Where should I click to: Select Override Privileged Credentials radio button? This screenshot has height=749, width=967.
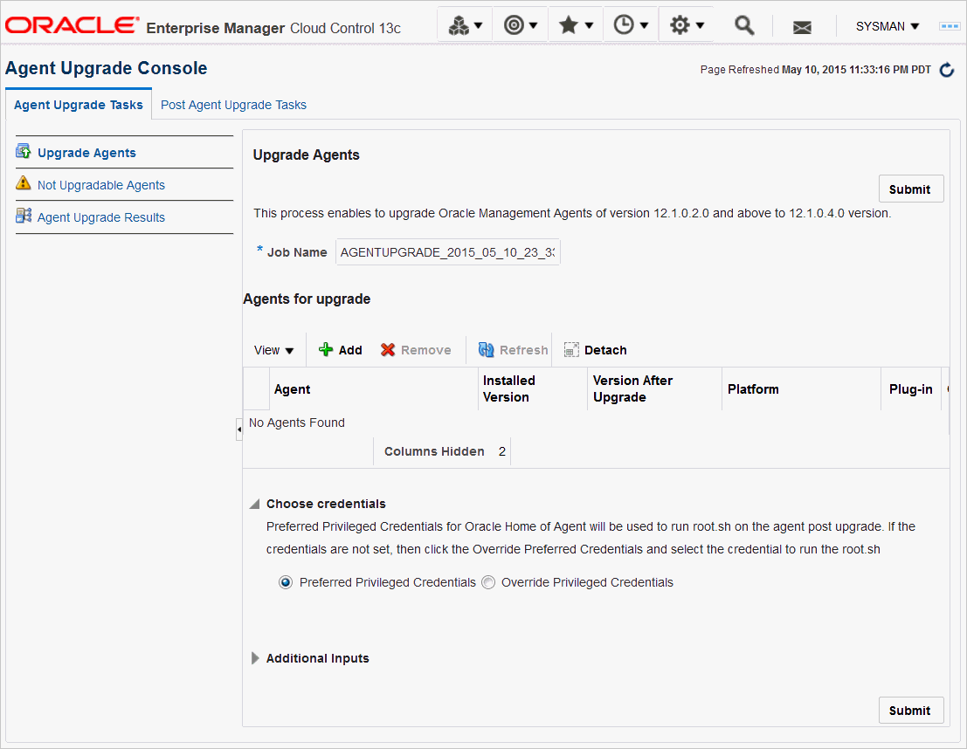[x=487, y=582]
